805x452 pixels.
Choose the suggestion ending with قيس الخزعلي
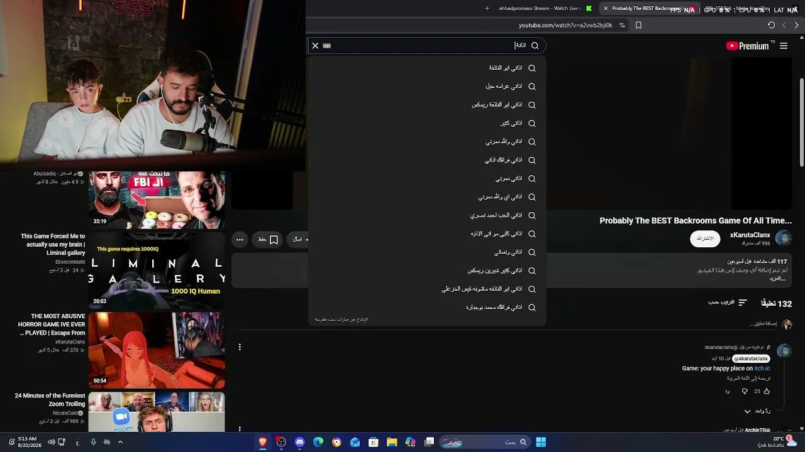[427, 289]
